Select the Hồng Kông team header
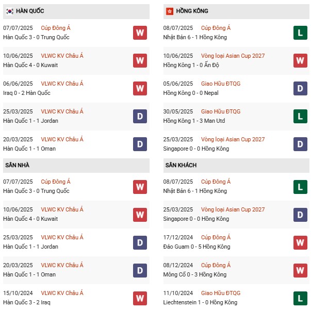This screenshot has height=310, width=311. [x=192, y=11]
